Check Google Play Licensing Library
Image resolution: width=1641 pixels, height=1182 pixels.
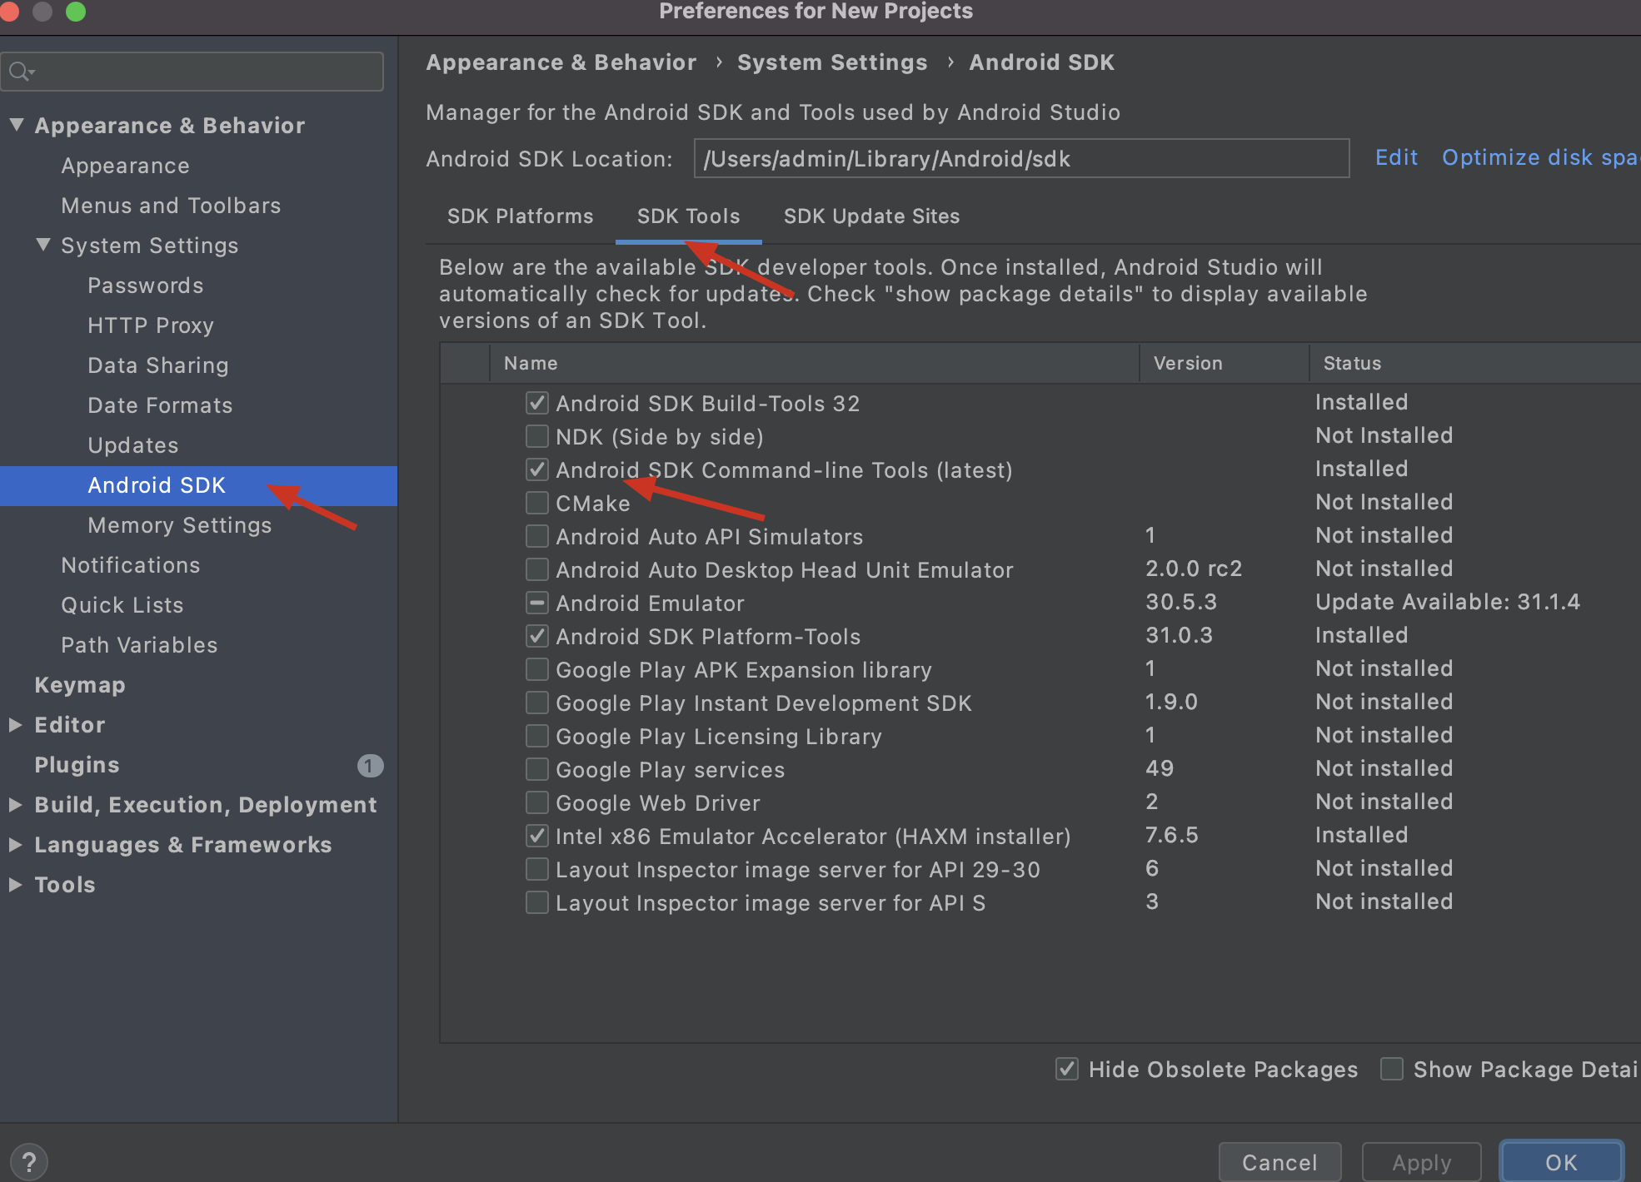coord(537,737)
